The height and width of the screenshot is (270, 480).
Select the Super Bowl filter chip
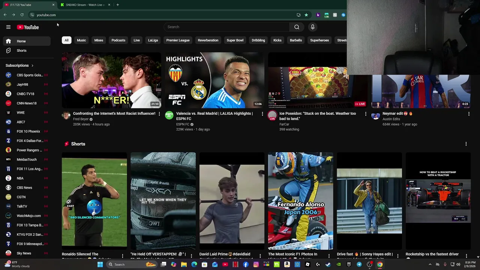235,40
